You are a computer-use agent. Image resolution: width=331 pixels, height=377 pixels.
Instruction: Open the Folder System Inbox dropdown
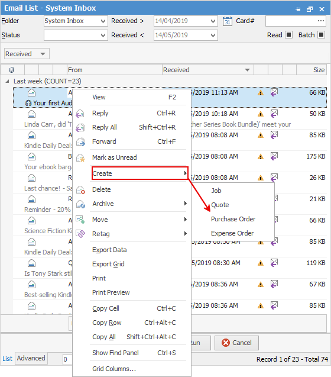76,21
